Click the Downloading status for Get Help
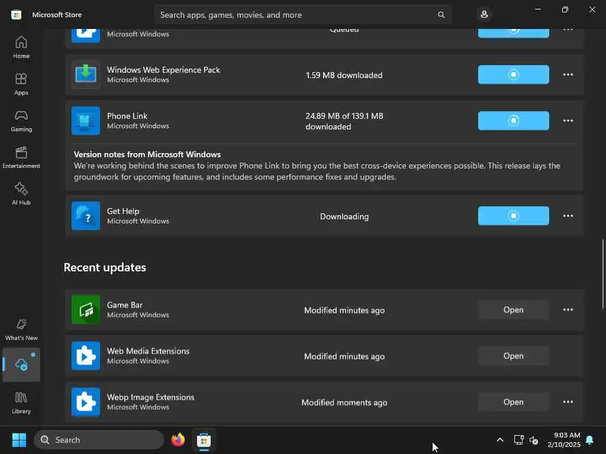Screen dimensions: 606x454 [x=344, y=216]
